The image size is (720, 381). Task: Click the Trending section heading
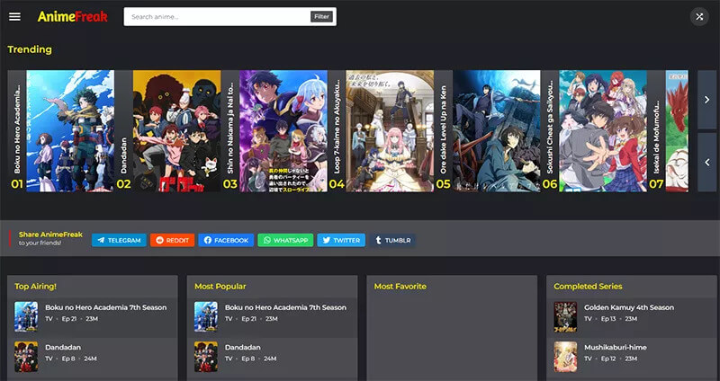tap(30, 49)
